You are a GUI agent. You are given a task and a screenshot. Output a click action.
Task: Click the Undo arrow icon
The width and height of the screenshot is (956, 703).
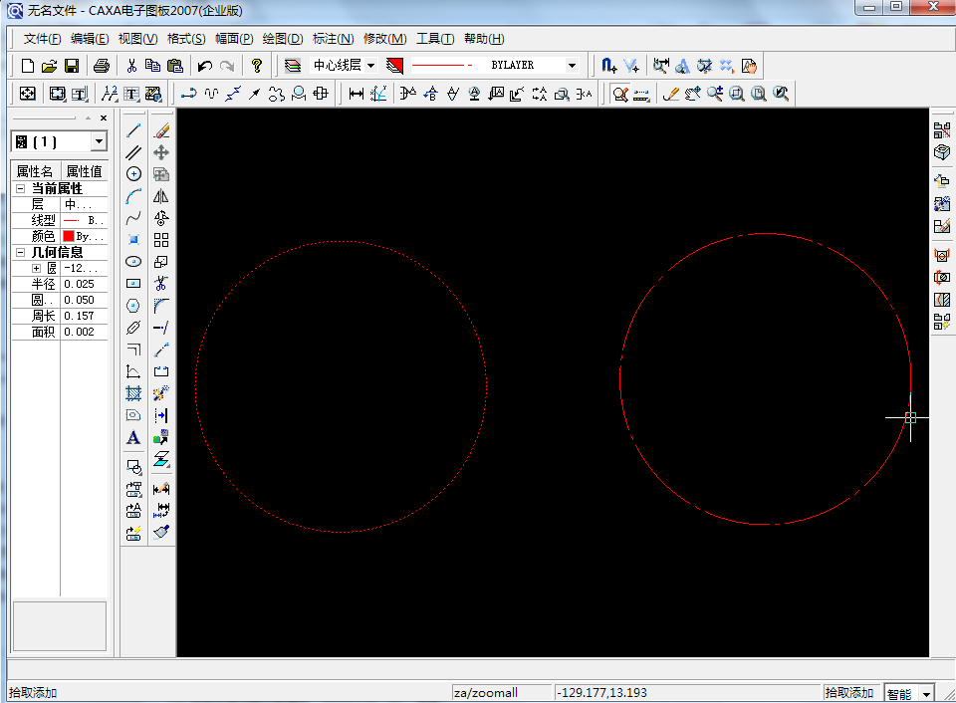pyautogui.click(x=204, y=66)
